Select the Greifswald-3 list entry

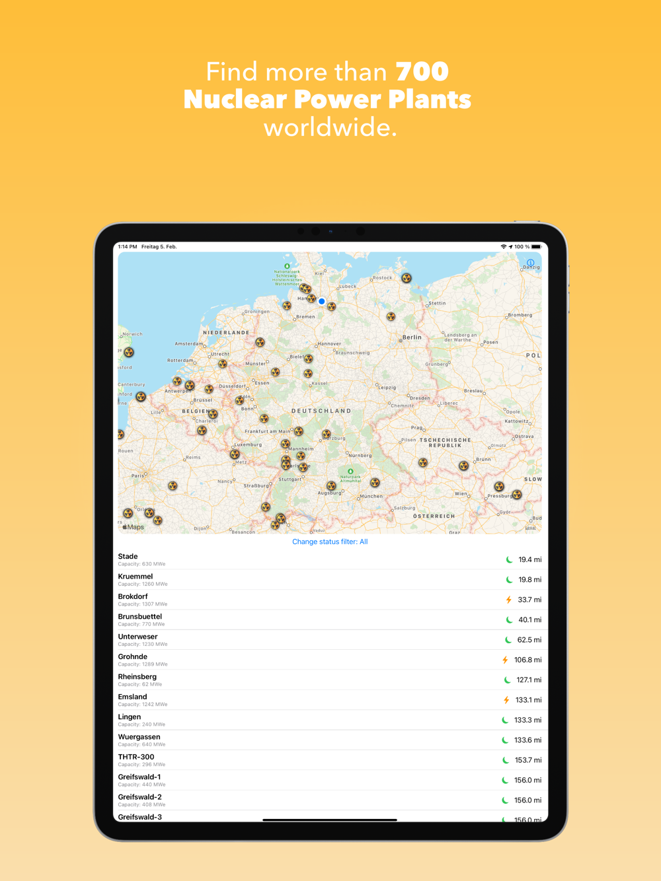coord(330,817)
